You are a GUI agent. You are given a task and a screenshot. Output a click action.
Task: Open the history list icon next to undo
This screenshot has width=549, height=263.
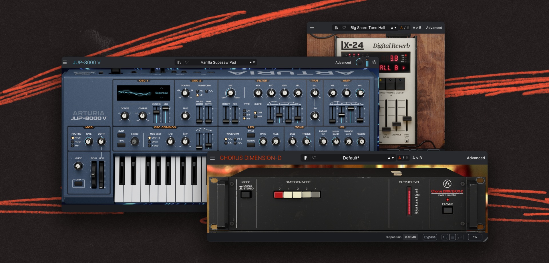pos(453,237)
